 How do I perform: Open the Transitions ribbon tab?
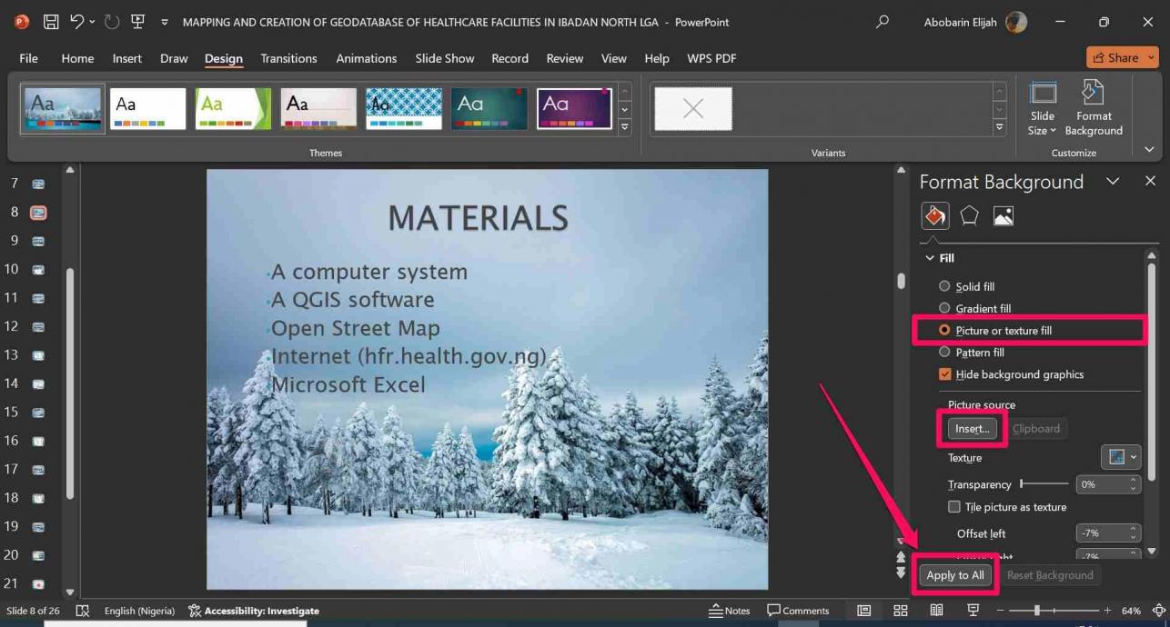pyautogui.click(x=288, y=58)
